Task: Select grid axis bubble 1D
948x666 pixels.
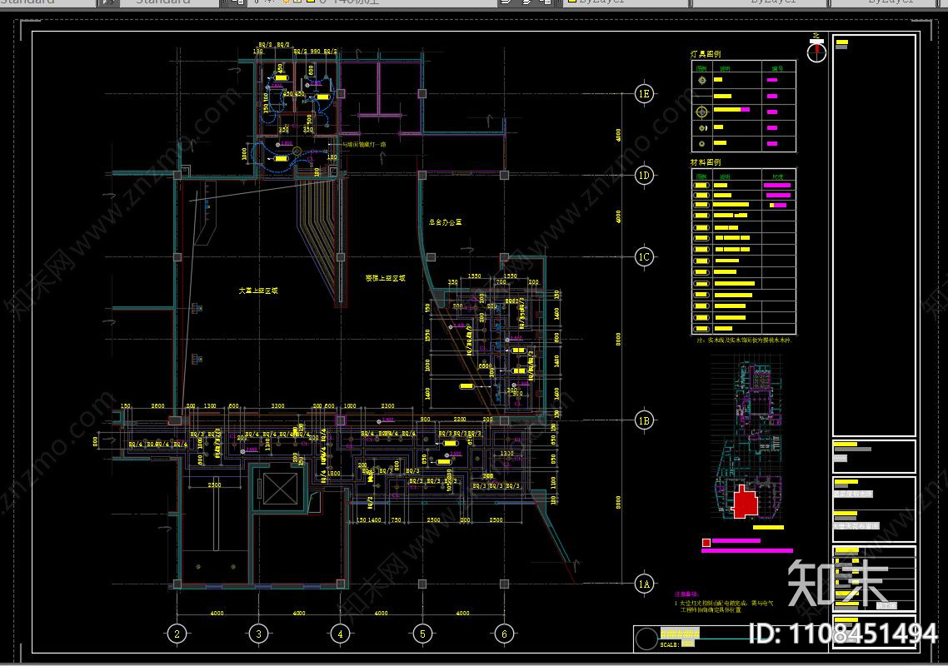Action: click(x=644, y=176)
